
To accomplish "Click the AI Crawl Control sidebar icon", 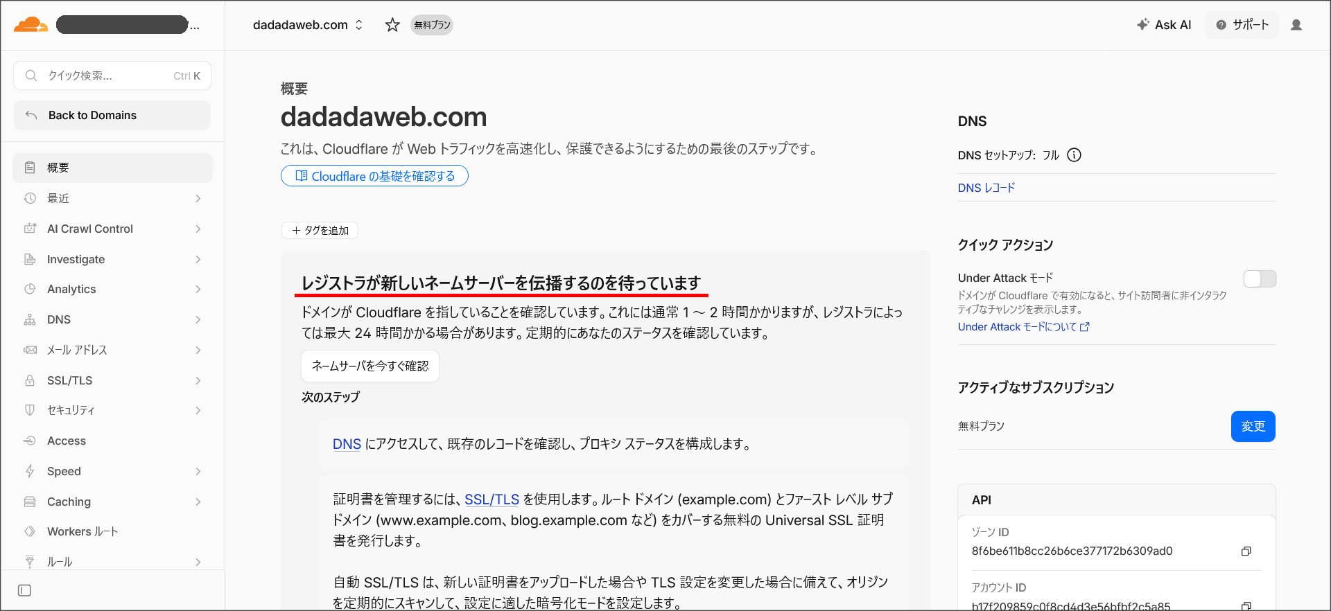I will [30, 229].
